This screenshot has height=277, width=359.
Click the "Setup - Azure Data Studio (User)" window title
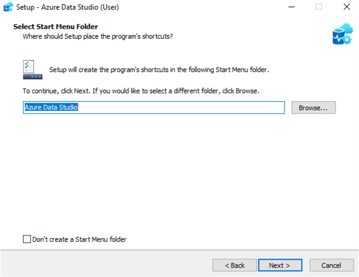click(x=68, y=7)
